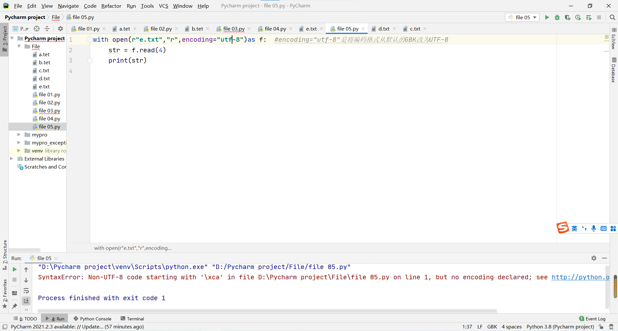Open the SciView side panel
The width and height of the screenshot is (618, 331).
614,39
